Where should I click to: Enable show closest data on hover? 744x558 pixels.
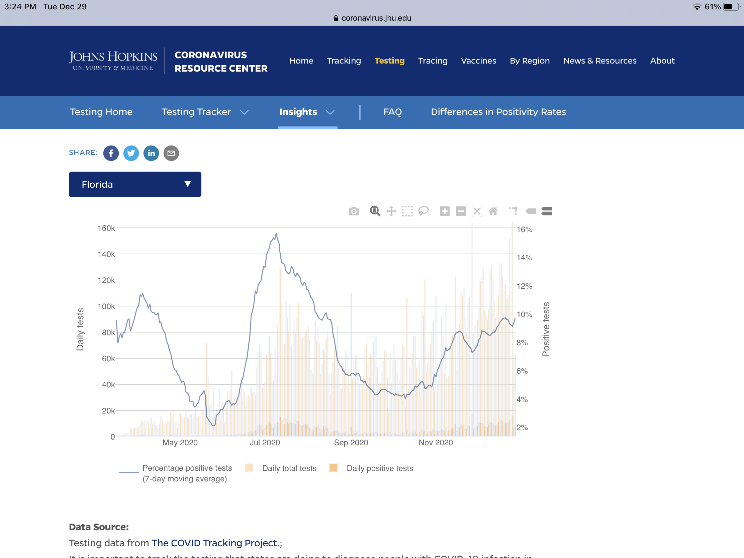(x=531, y=211)
